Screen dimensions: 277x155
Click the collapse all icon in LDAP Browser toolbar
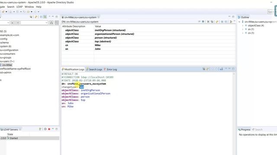[x=41, y=17]
